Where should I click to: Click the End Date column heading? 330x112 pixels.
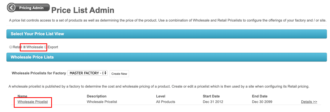click(x=259, y=96)
